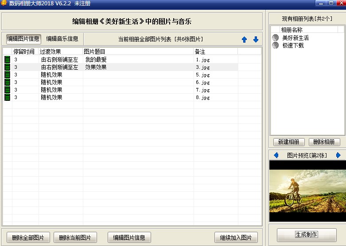Click 继续加入图片 button
This screenshot has height=246, width=346.
pos(236,238)
